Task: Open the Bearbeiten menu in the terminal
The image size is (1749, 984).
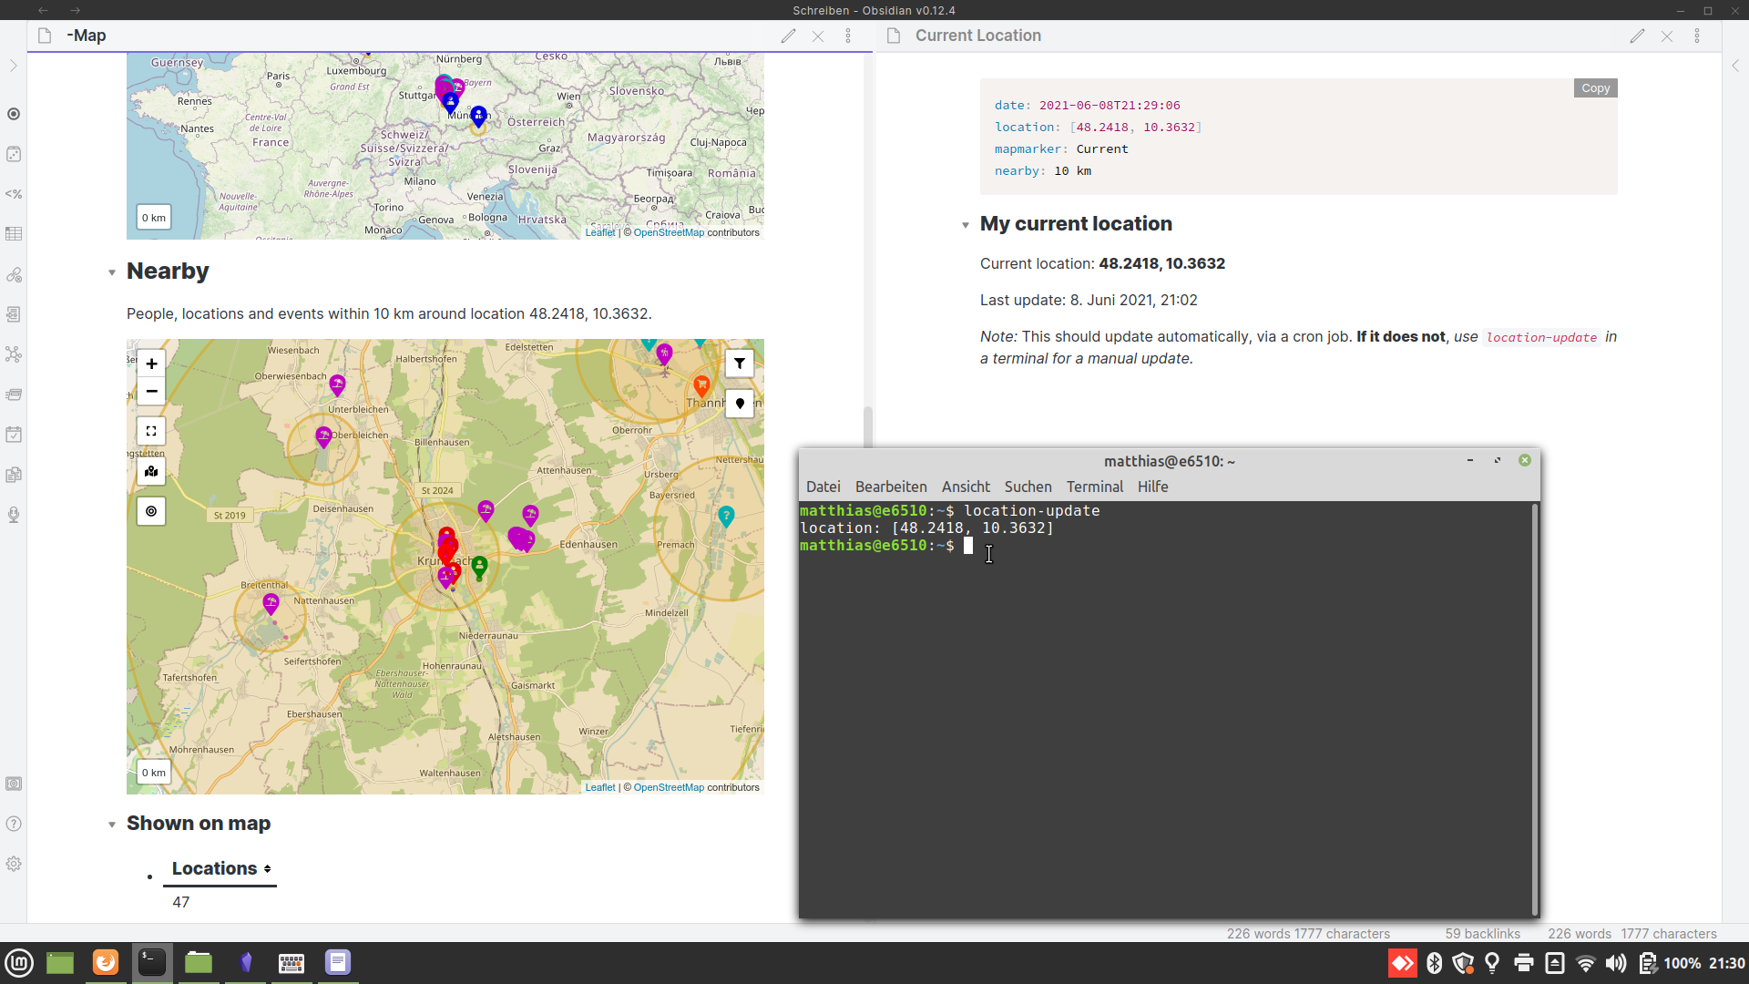Action: 891,487
